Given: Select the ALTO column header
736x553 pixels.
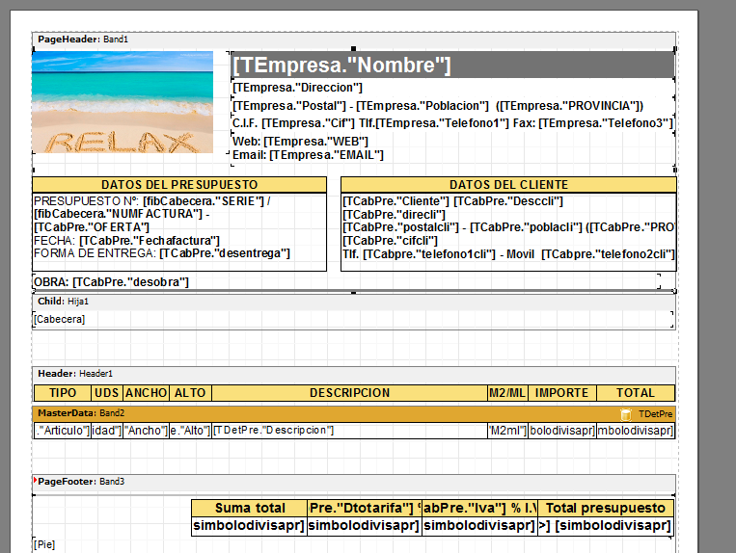Looking at the screenshot, I should click(190, 393).
